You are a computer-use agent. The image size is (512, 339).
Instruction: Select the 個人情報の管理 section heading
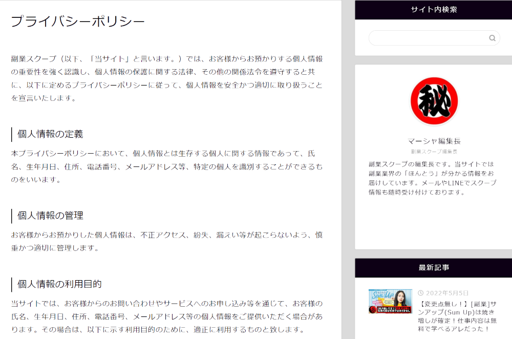click(50, 216)
